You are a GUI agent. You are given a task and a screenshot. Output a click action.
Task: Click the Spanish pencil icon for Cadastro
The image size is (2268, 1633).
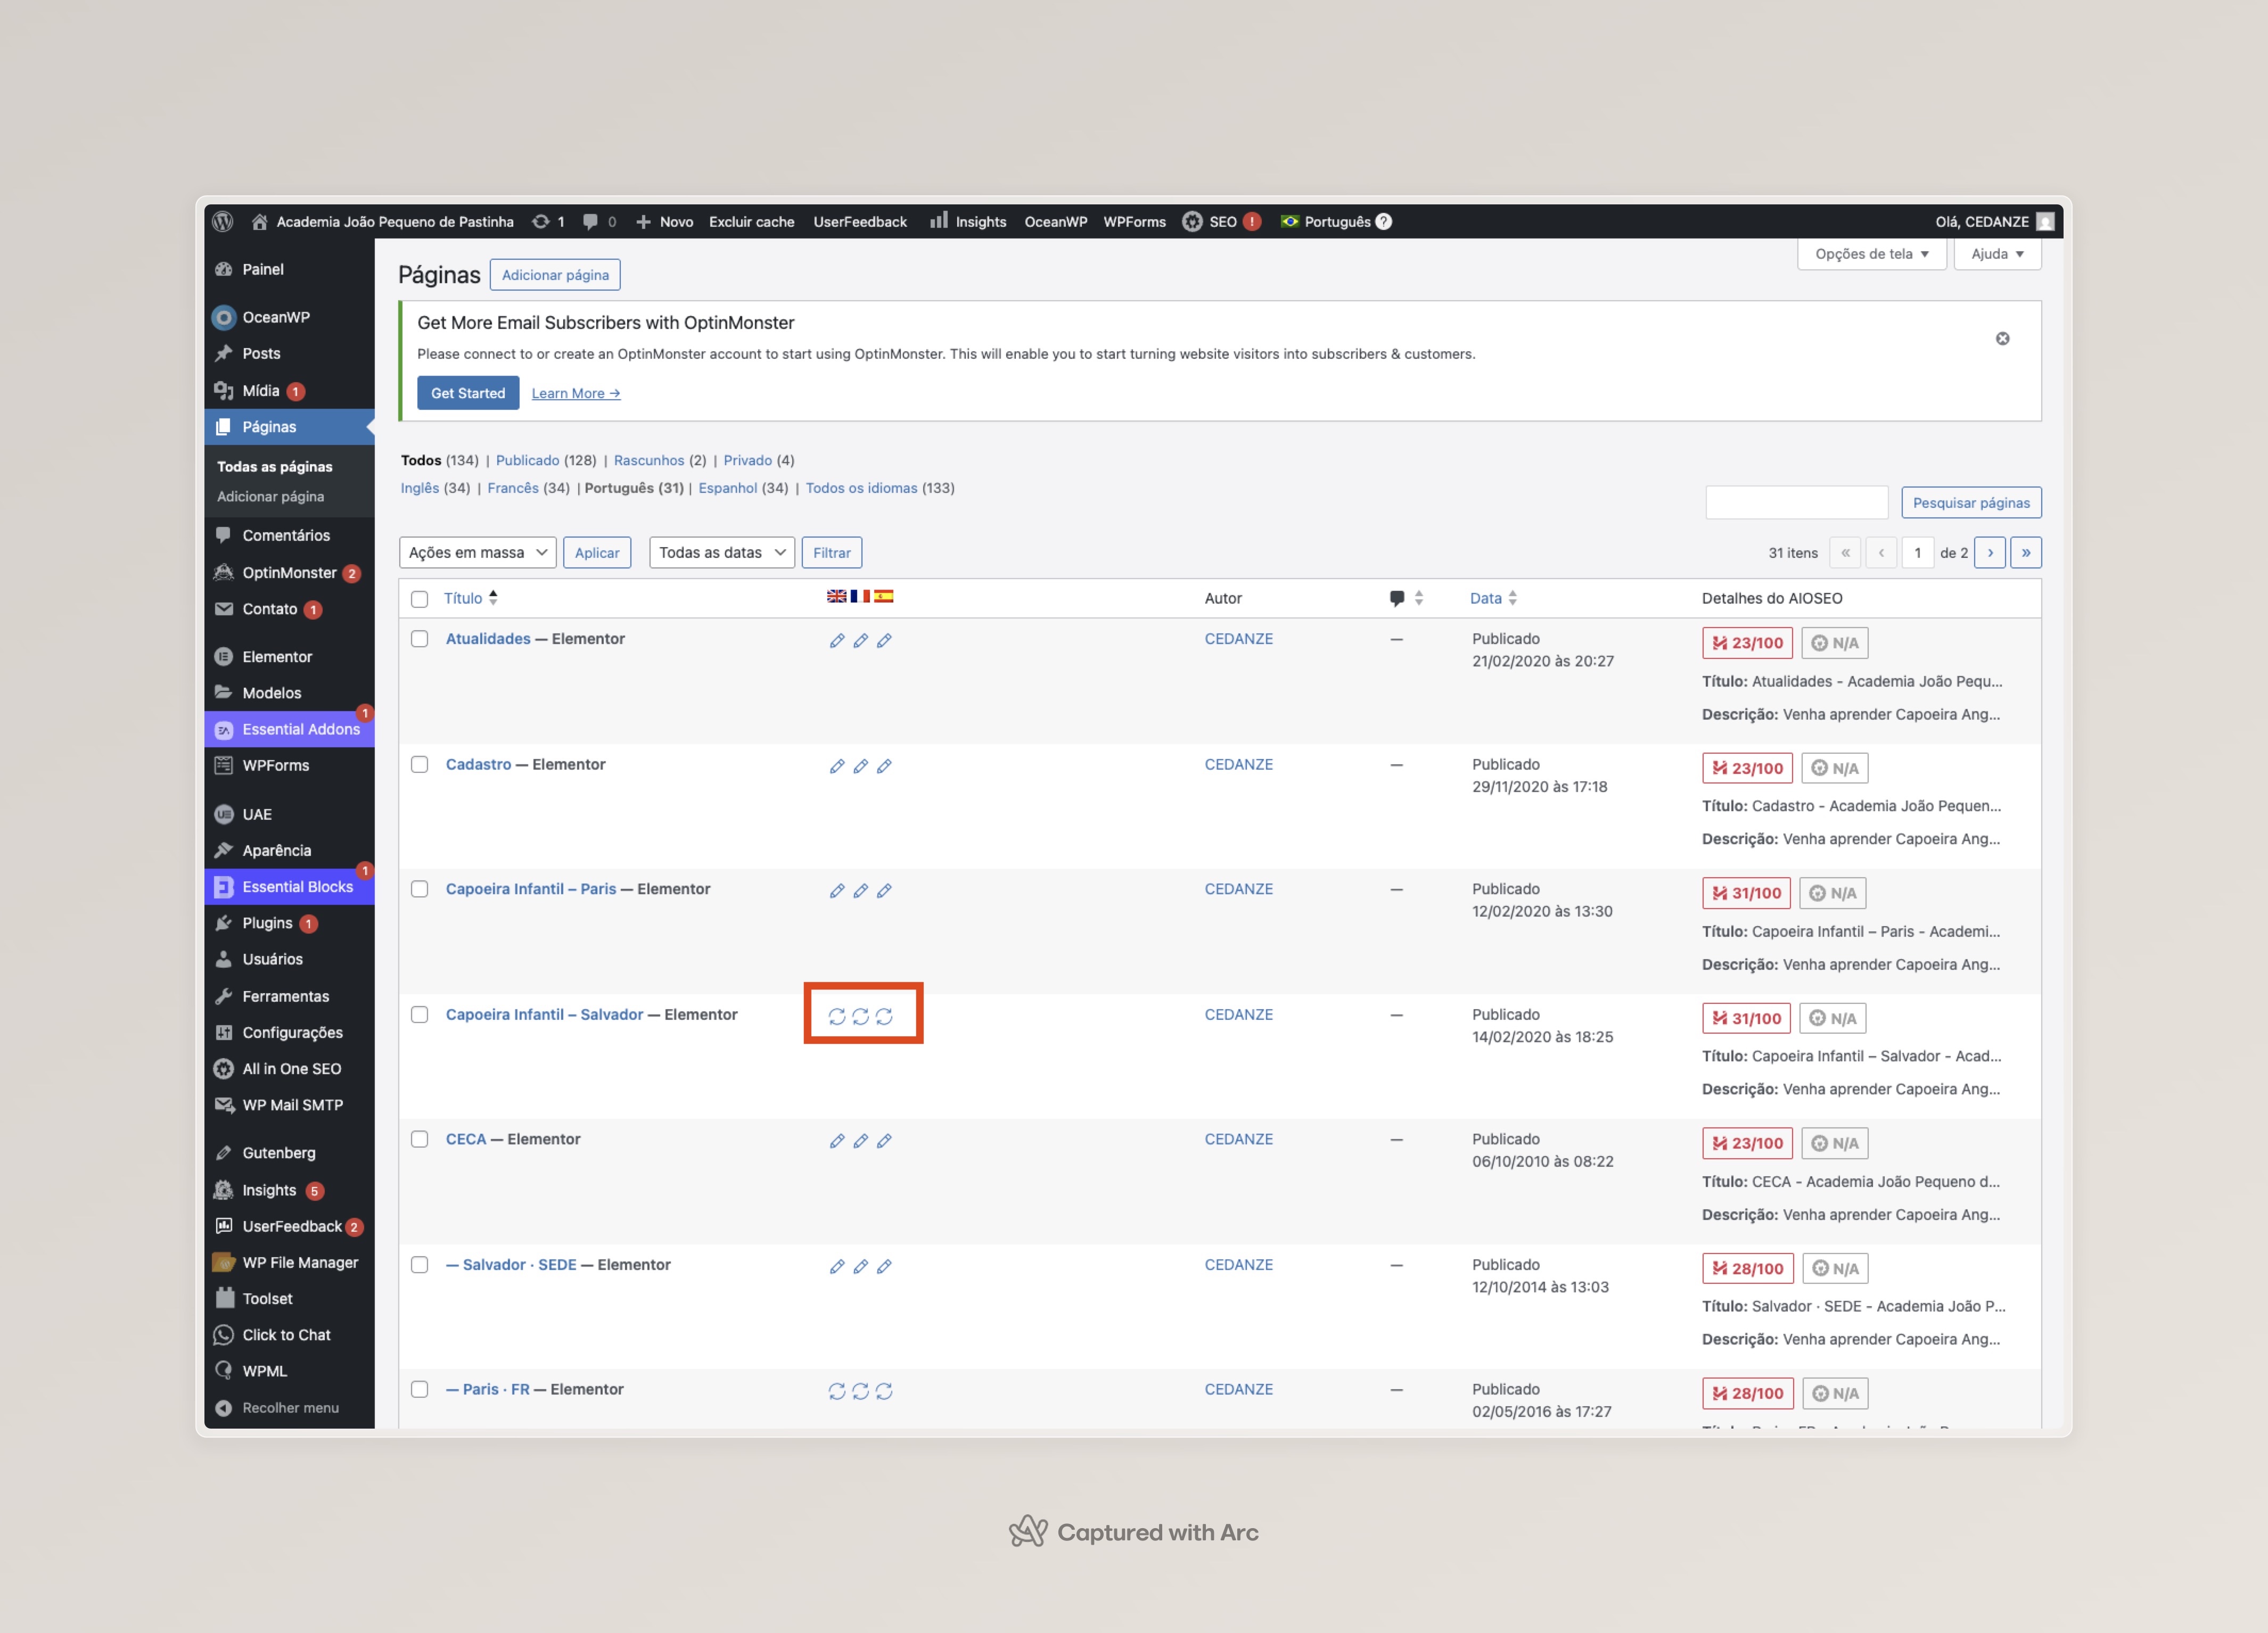[884, 766]
